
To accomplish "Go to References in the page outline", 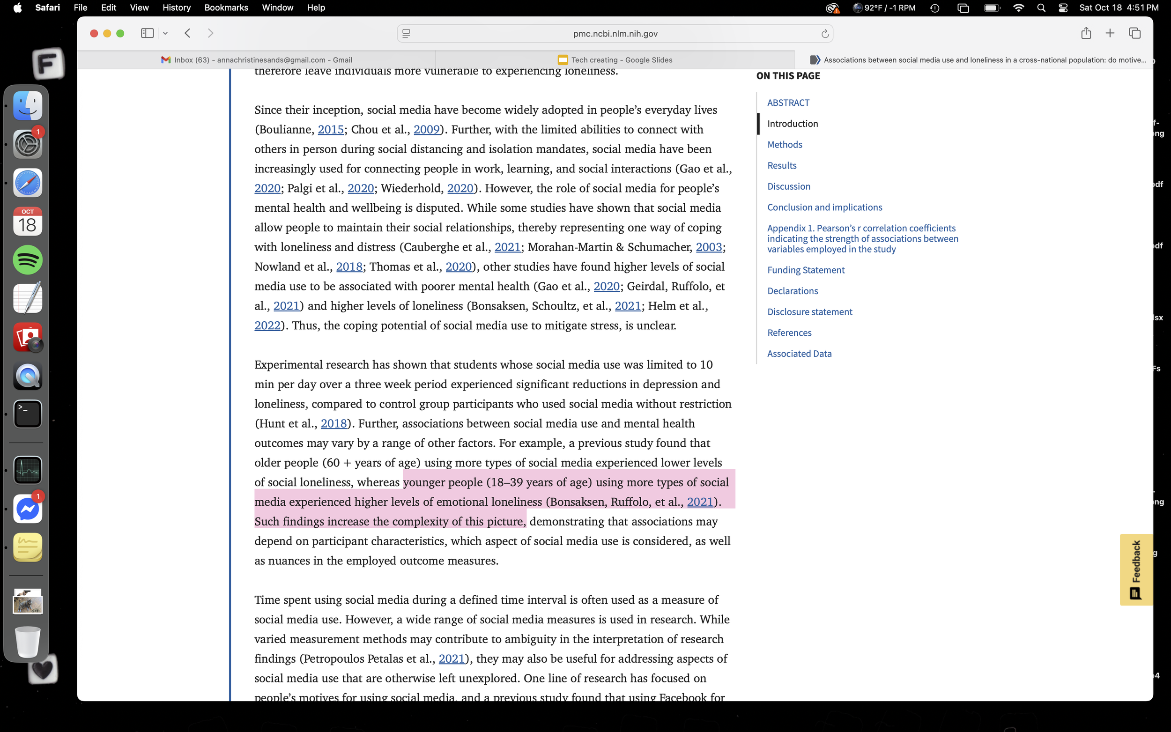I will point(789,333).
